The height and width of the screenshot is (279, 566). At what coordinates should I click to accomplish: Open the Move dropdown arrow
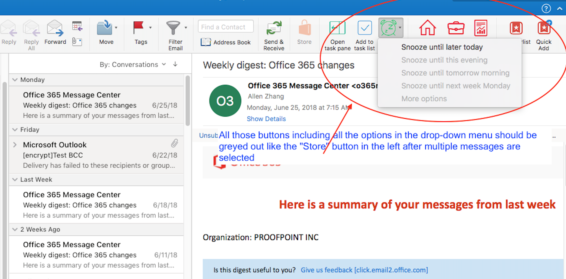(116, 28)
